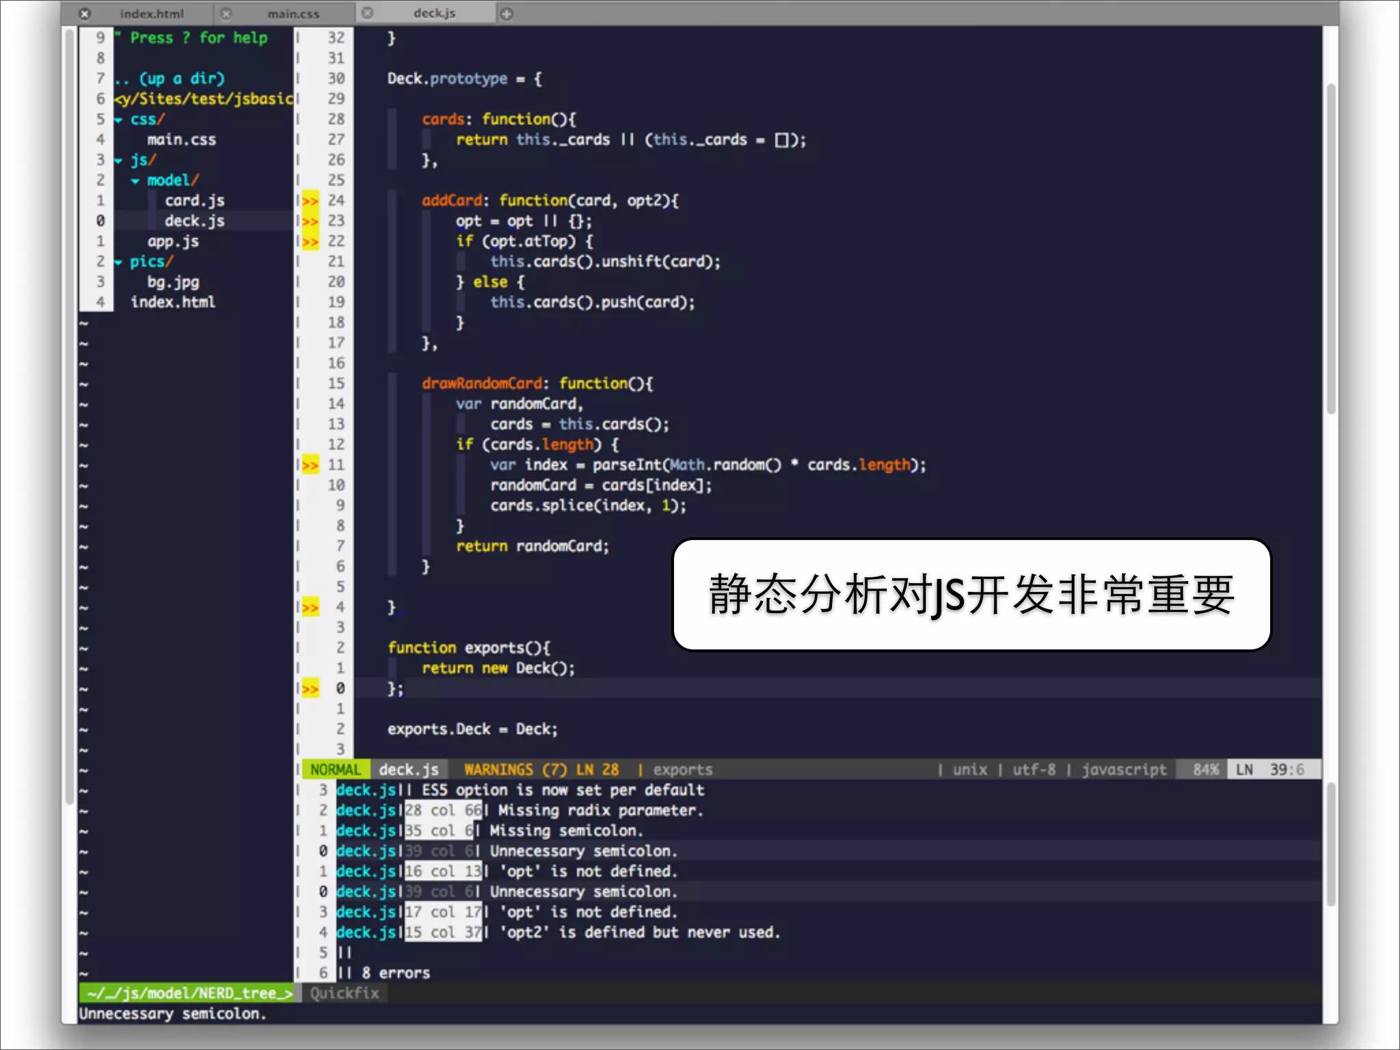The height and width of the screenshot is (1050, 1400).
Task: Switch to the index.html tab
Action: click(x=151, y=14)
